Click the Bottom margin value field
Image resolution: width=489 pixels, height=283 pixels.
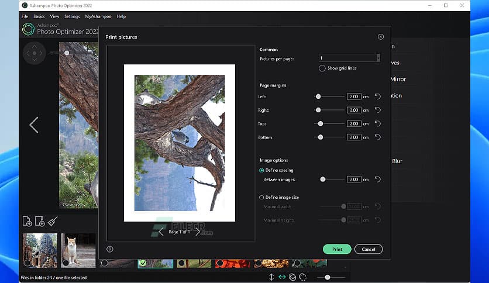click(354, 137)
